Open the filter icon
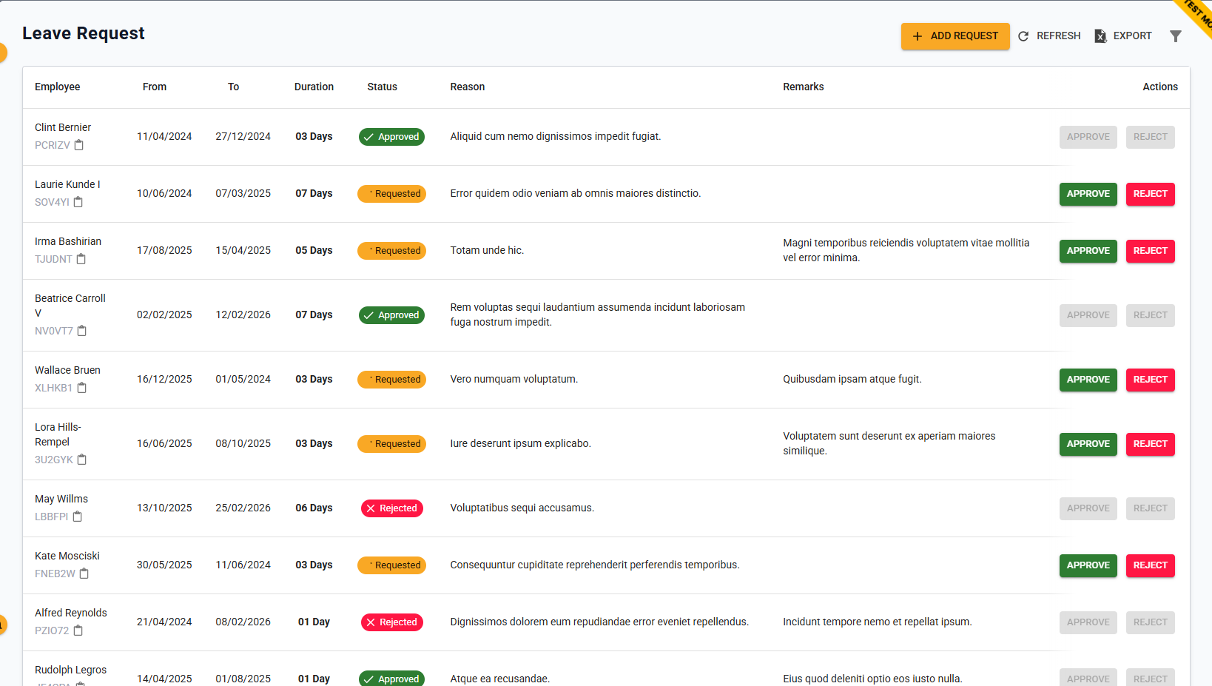1212x686 pixels. (1176, 36)
